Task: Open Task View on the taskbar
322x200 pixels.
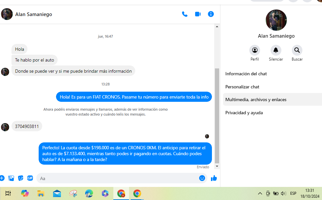Action: 8,193
